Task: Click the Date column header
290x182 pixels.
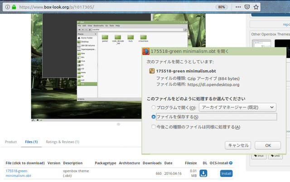Action: point(168,163)
